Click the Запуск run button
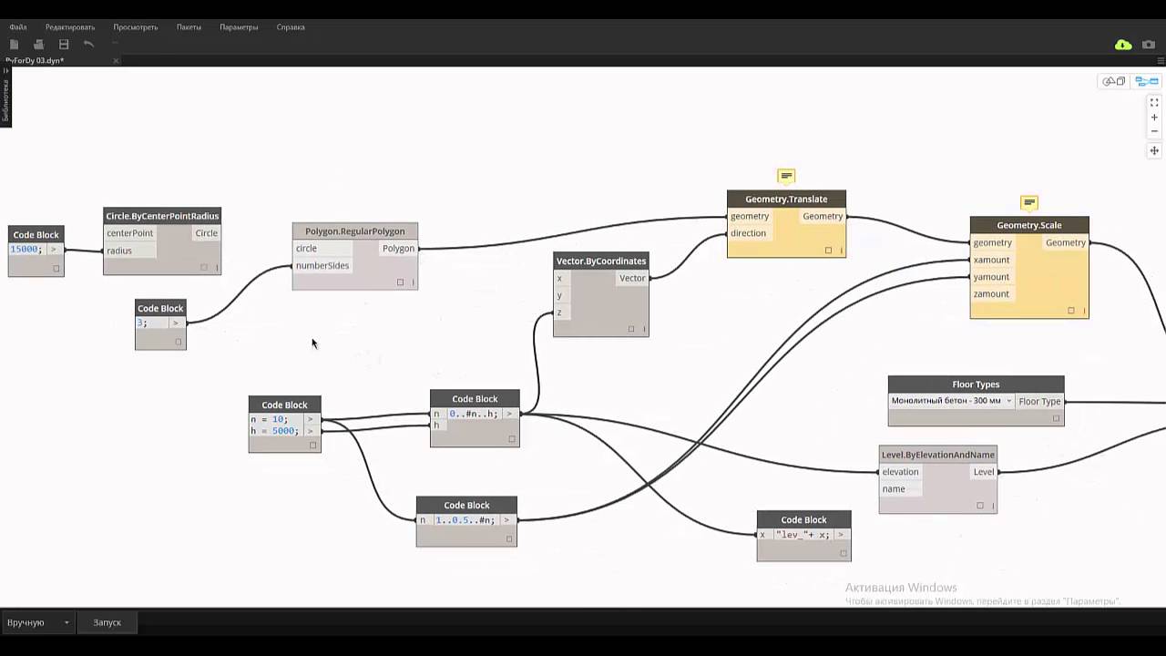 tap(107, 622)
